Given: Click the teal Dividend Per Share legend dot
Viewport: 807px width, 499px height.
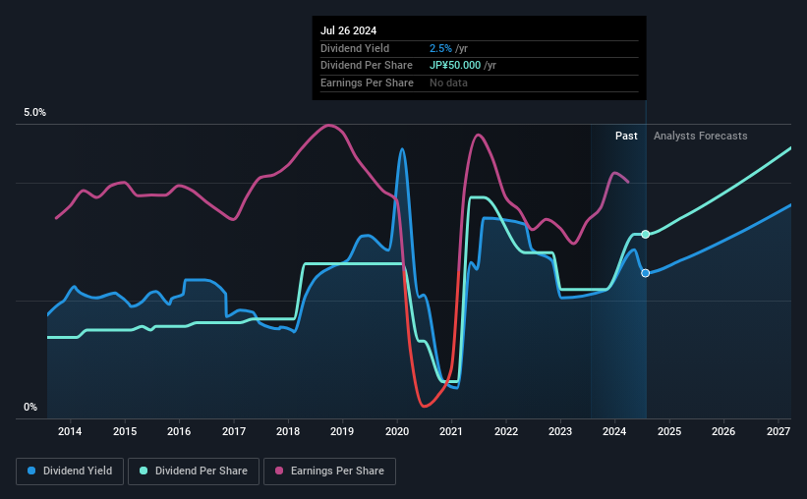Looking at the screenshot, I should [x=144, y=471].
